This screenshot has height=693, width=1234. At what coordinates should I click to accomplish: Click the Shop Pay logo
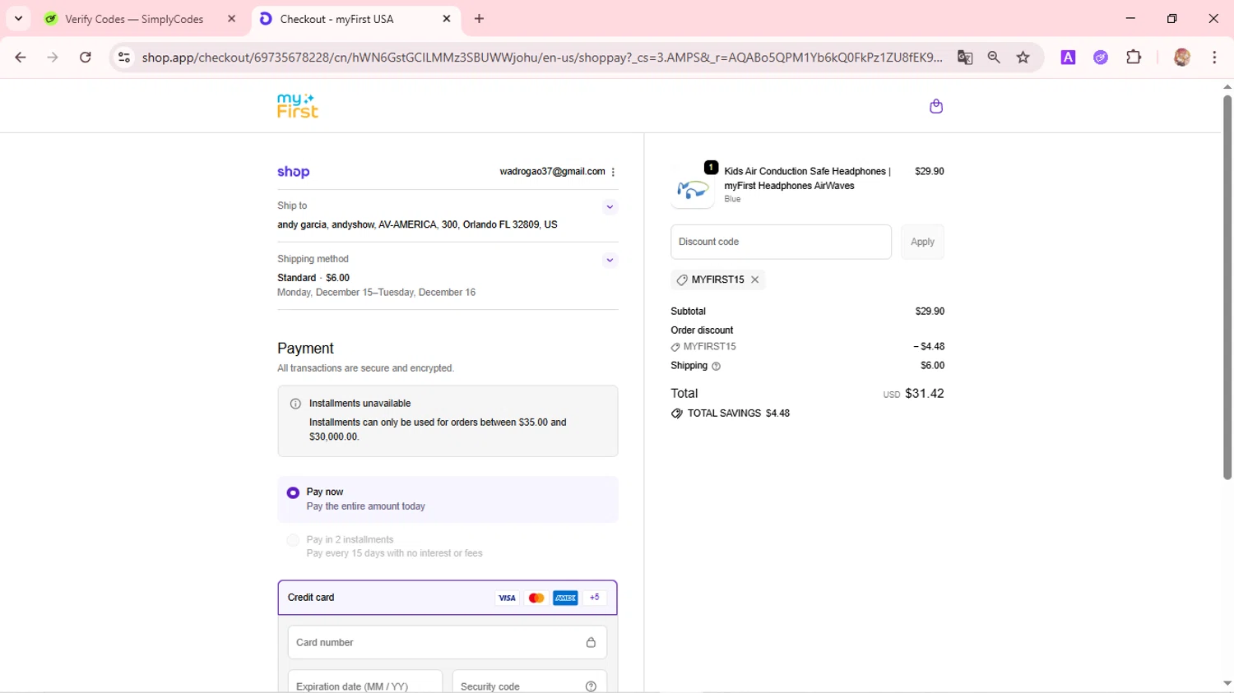pyautogui.click(x=294, y=172)
